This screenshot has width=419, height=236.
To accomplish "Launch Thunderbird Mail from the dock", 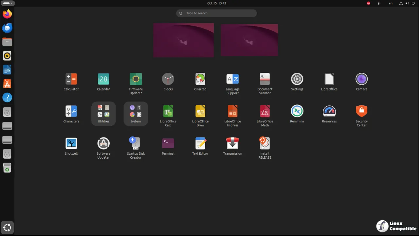I will 7,28.
